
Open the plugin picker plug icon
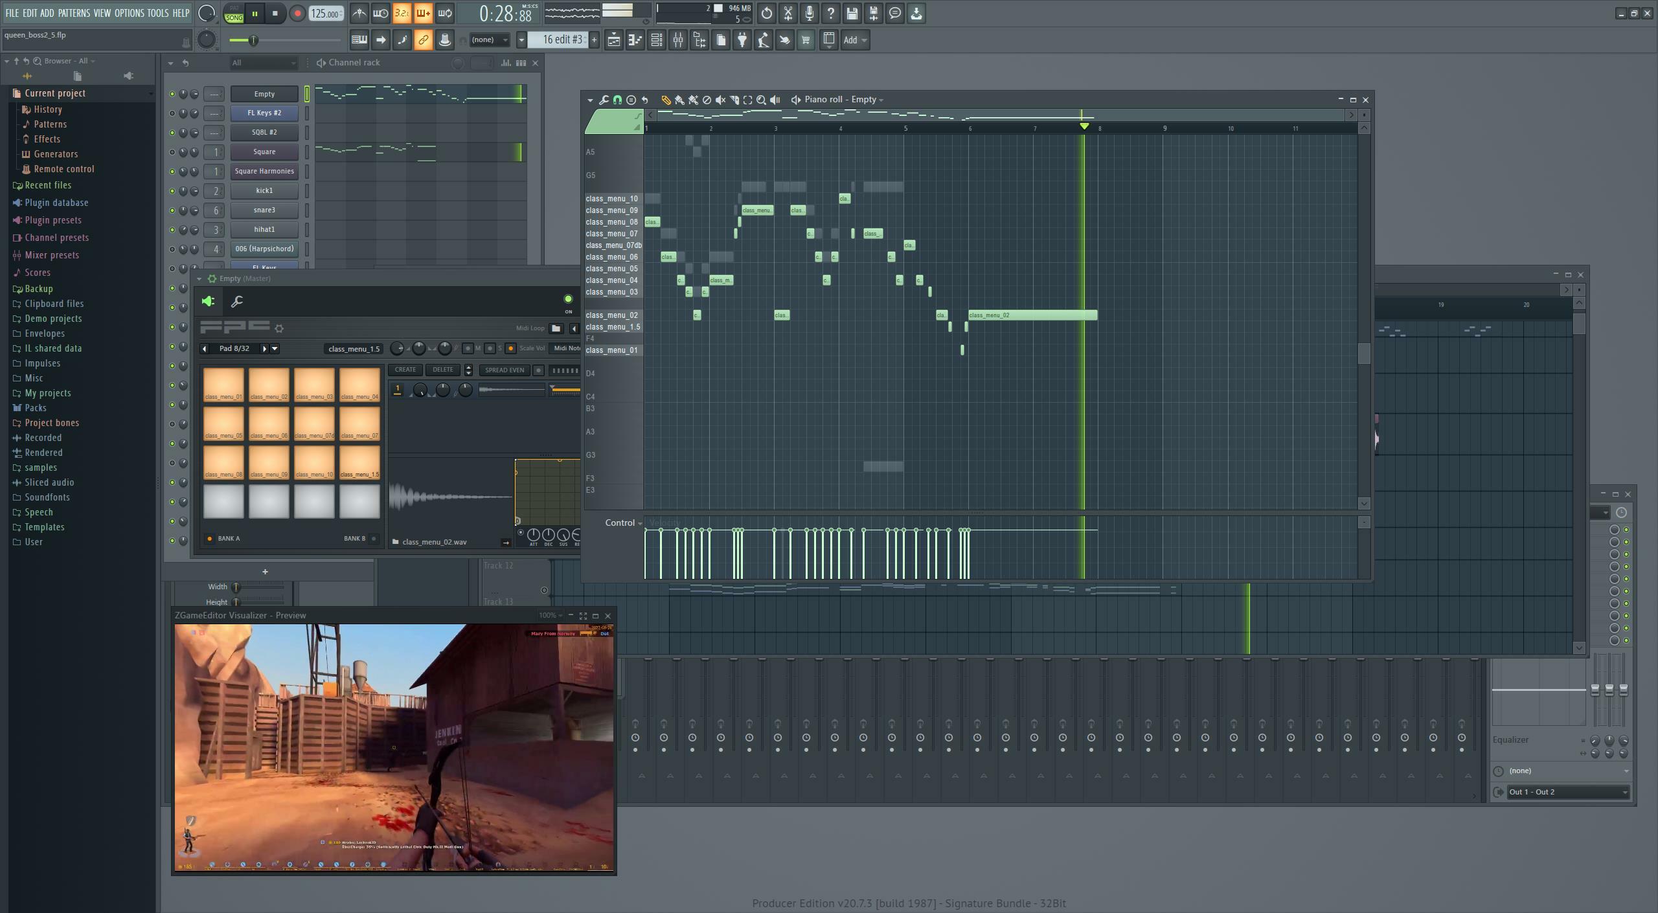coord(742,40)
